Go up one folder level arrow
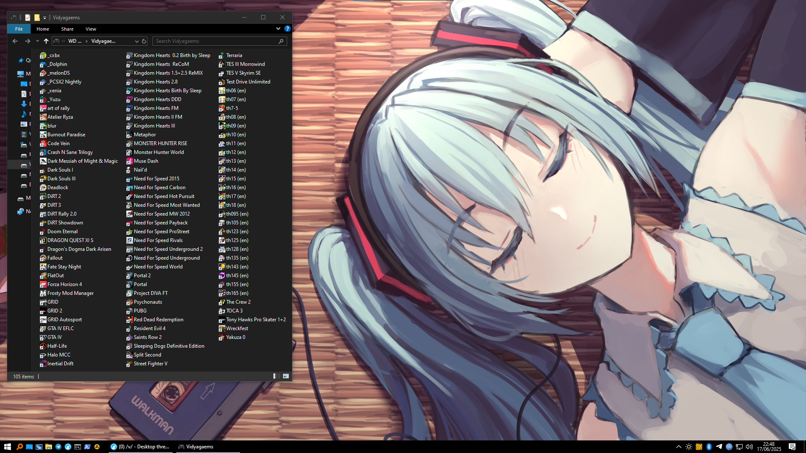This screenshot has height=453, width=806. pyautogui.click(x=46, y=41)
